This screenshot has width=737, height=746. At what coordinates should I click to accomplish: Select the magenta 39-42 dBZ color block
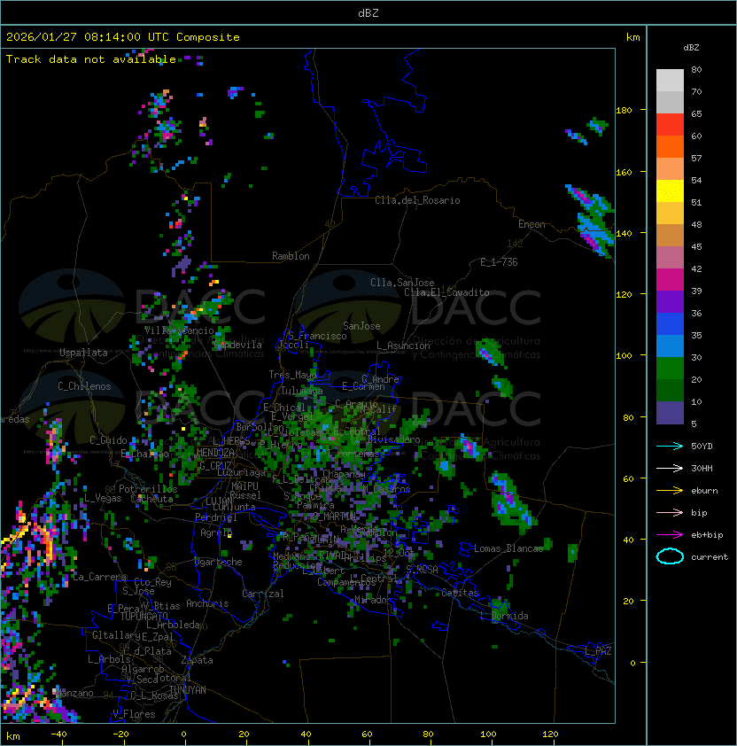click(670, 280)
